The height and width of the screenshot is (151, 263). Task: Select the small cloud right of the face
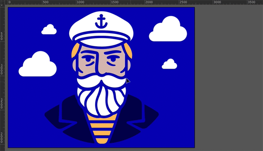tap(170, 65)
